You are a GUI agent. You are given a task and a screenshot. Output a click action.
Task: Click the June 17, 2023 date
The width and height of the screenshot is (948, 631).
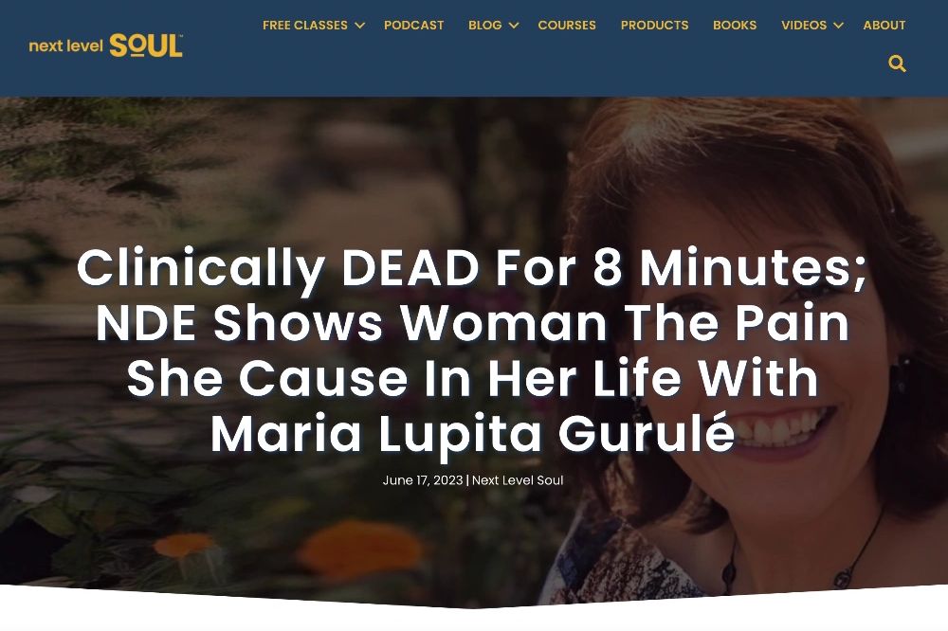[423, 480]
